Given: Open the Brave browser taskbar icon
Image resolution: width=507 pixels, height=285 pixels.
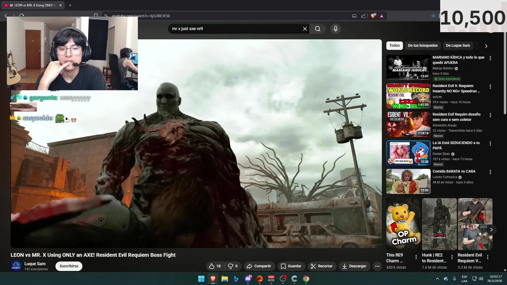Looking at the screenshot, I should click(213, 279).
